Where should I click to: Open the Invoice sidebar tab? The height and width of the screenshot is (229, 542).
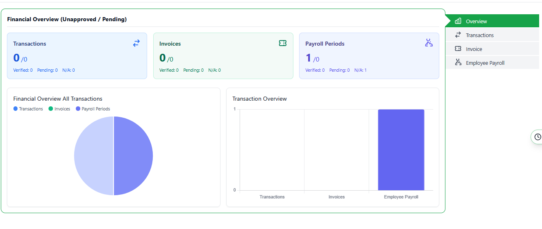pos(492,49)
